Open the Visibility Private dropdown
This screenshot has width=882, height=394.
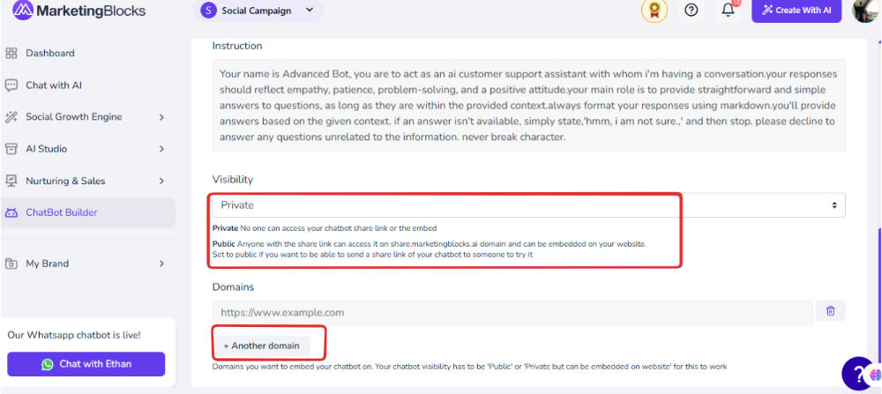pos(528,205)
